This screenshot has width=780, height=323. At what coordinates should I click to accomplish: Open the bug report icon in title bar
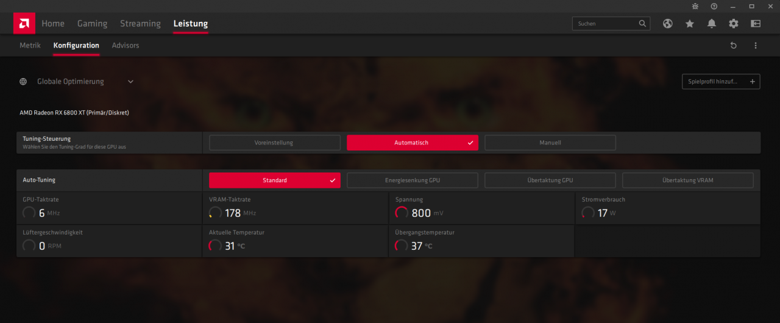(695, 6)
